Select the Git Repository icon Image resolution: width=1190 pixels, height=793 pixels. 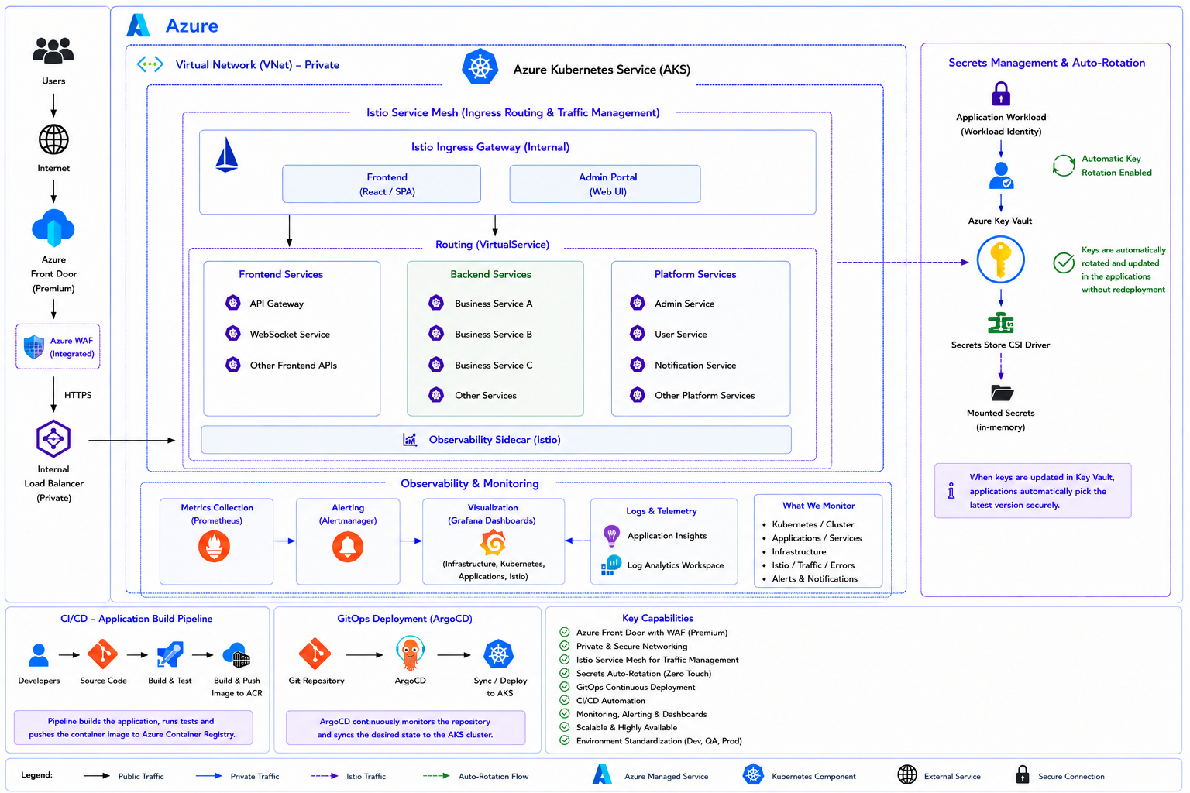315,654
